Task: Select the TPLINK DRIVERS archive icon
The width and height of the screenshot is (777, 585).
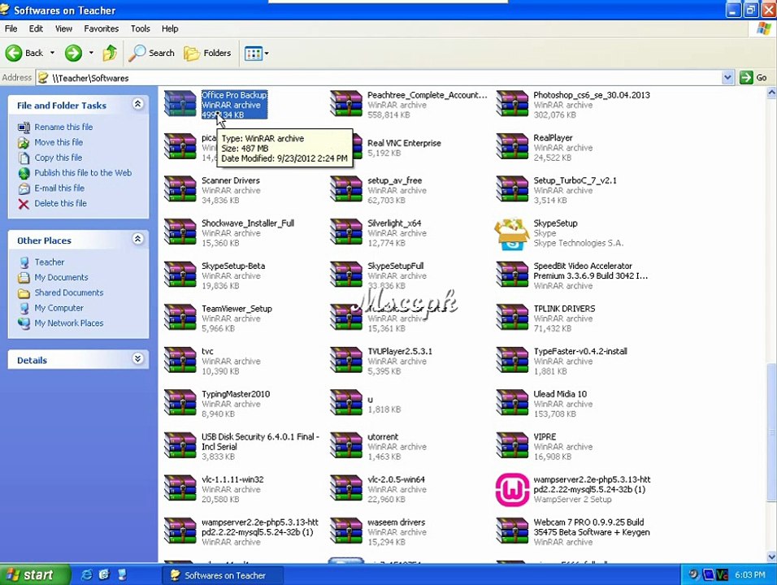Action: [x=512, y=317]
